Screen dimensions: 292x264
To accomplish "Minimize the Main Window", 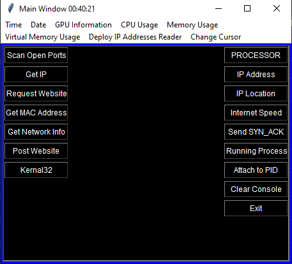I will point(219,9).
